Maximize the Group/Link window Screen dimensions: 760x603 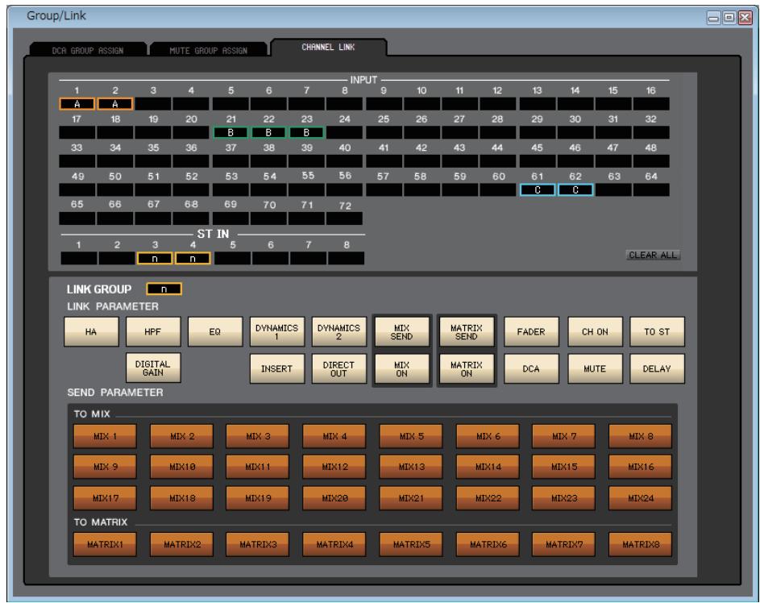[x=729, y=18]
